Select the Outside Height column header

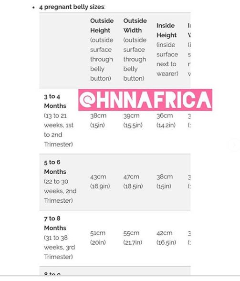pos(102,50)
